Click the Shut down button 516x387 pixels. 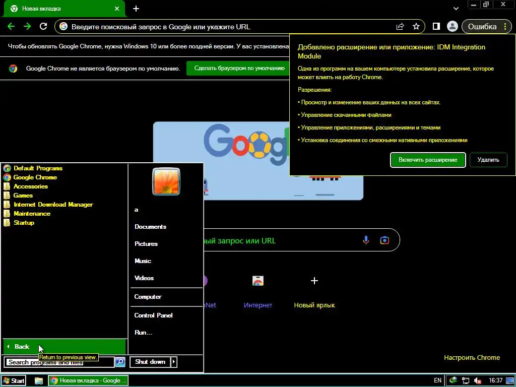150,362
